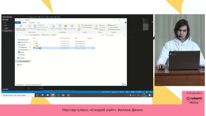
Task: Click the VS Code notifications bell
Action: (x=151, y=92)
